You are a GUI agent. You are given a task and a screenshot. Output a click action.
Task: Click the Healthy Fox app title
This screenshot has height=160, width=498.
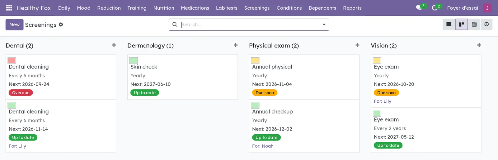click(x=34, y=8)
